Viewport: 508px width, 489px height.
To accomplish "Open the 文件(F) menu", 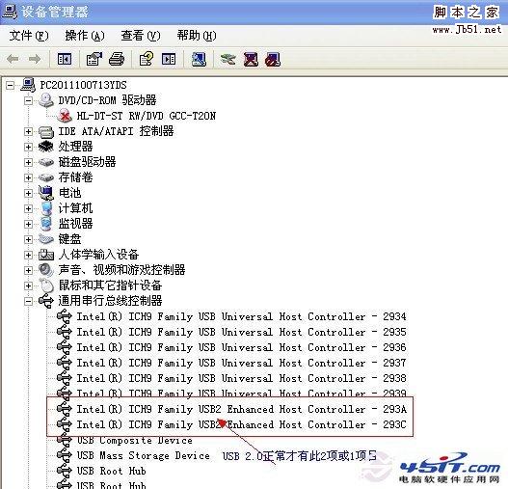I will [29, 36].
